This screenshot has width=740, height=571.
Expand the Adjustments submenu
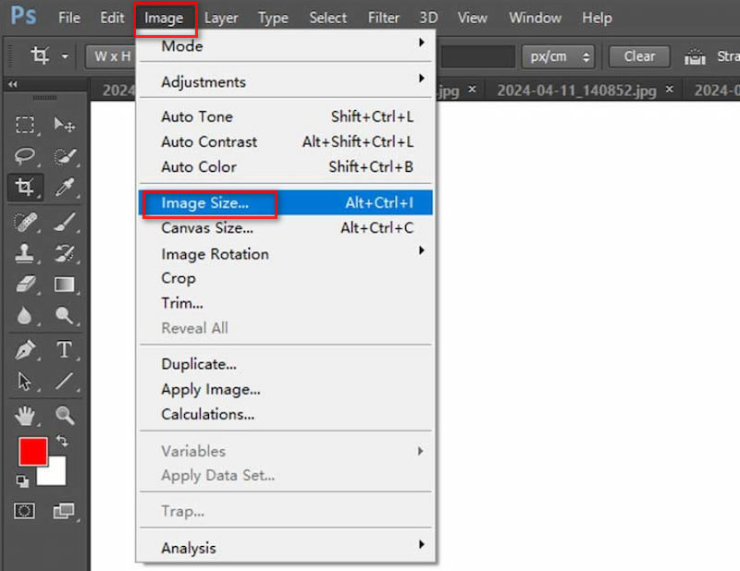coord(286,81)
